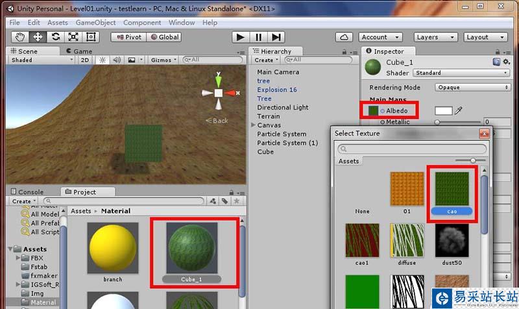Screen dimensions: 519x309
Task: Select Directional Light in Hierarchy
Action: point(283,107)
